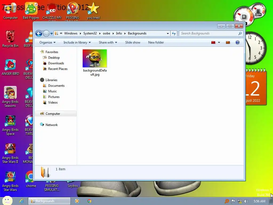Select Favorites in navigation pane
Image resolution: width=273 pixels, height=205 pixels.
click(52, 52)
